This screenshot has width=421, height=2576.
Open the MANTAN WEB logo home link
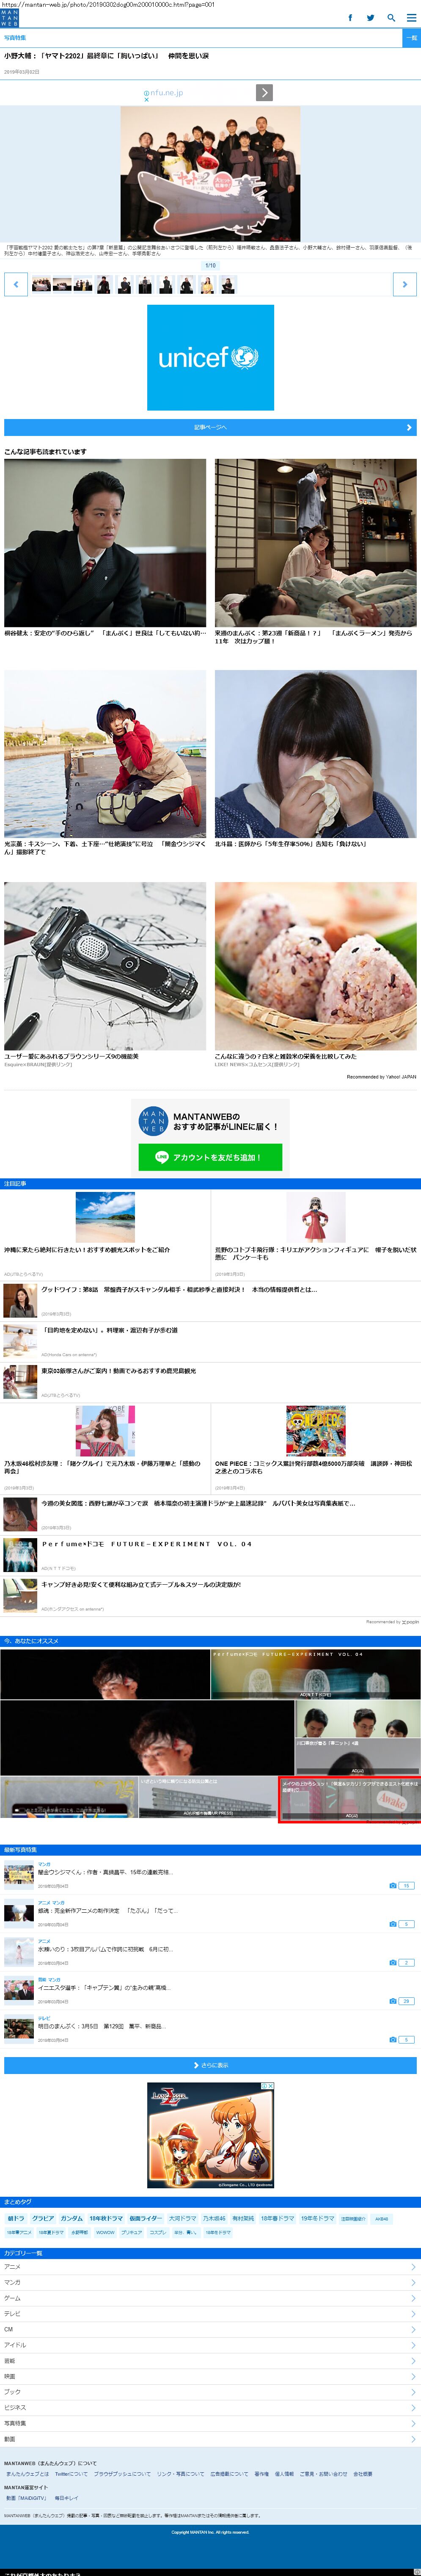[x=9, y=18]
